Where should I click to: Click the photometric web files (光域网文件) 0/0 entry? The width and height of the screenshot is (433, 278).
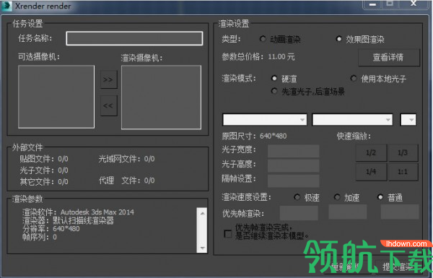tap(126, 159)
